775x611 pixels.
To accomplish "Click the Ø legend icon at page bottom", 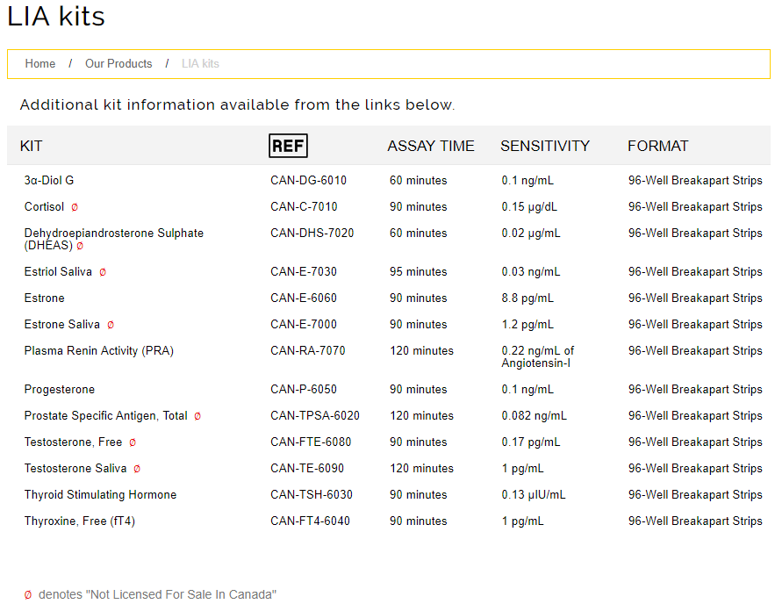I will pos(28,595).
